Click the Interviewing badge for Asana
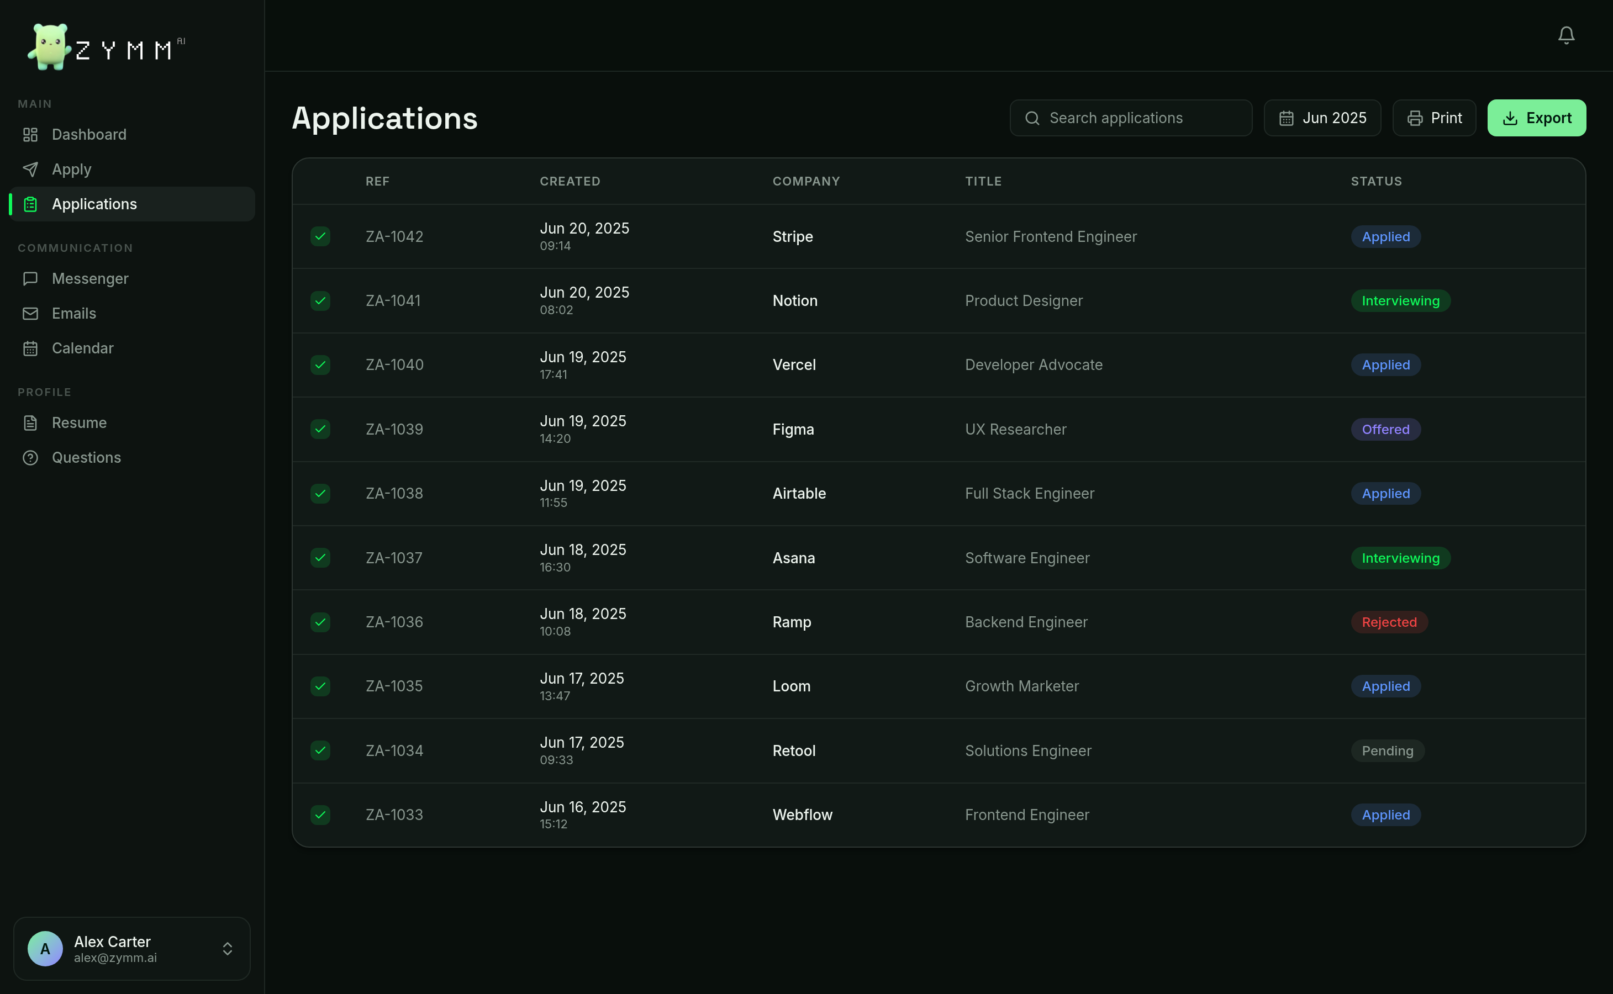Image resolution: width=1613 pixels, height=994 pixels. [1401, 558]
